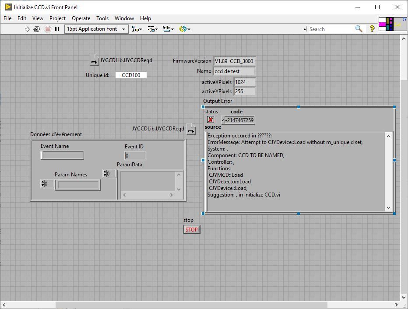
Task: Expand the Align Objects dropdown
Action: [x=137, y=29]
